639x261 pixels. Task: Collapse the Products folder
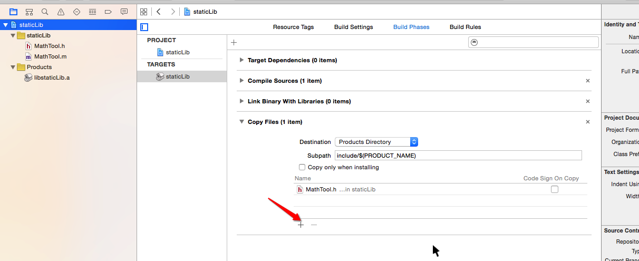(x=13, y=67)
